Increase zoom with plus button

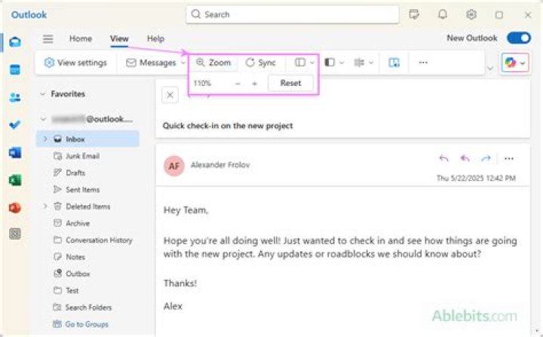click(255, 84)
